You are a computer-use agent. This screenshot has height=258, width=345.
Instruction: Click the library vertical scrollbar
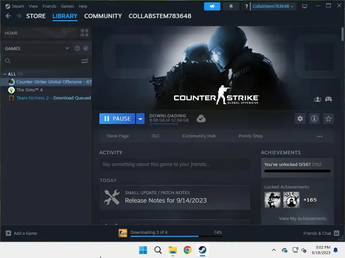click(x=343, y=34)
